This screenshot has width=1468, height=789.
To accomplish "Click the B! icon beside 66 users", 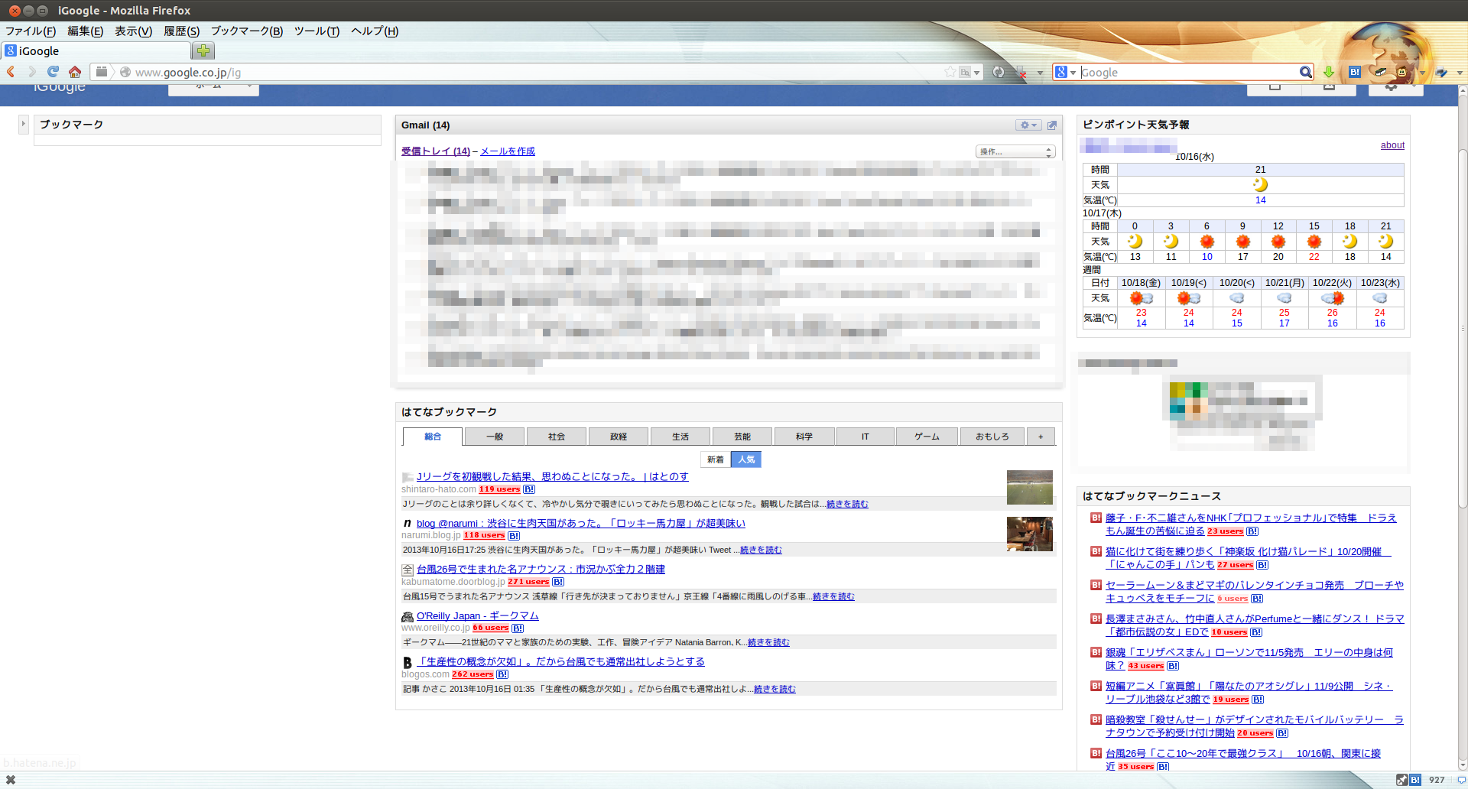I will [518, 628].
